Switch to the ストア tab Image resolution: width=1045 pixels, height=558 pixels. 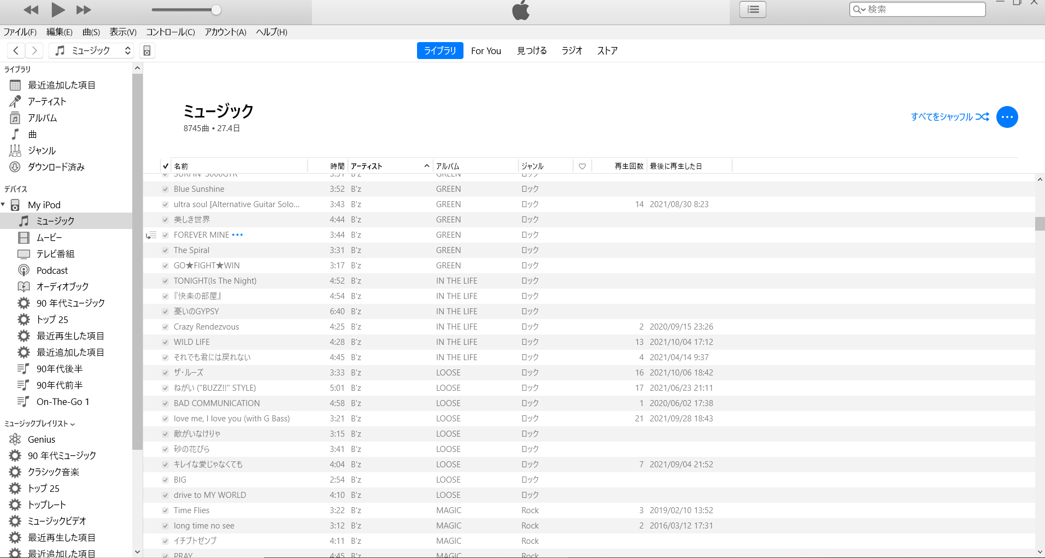(608, 50)
